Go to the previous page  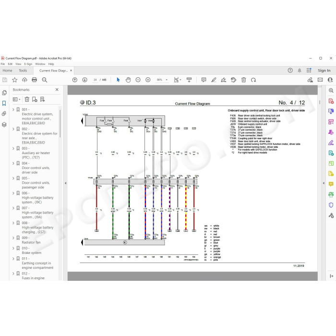tap(75, 80)
